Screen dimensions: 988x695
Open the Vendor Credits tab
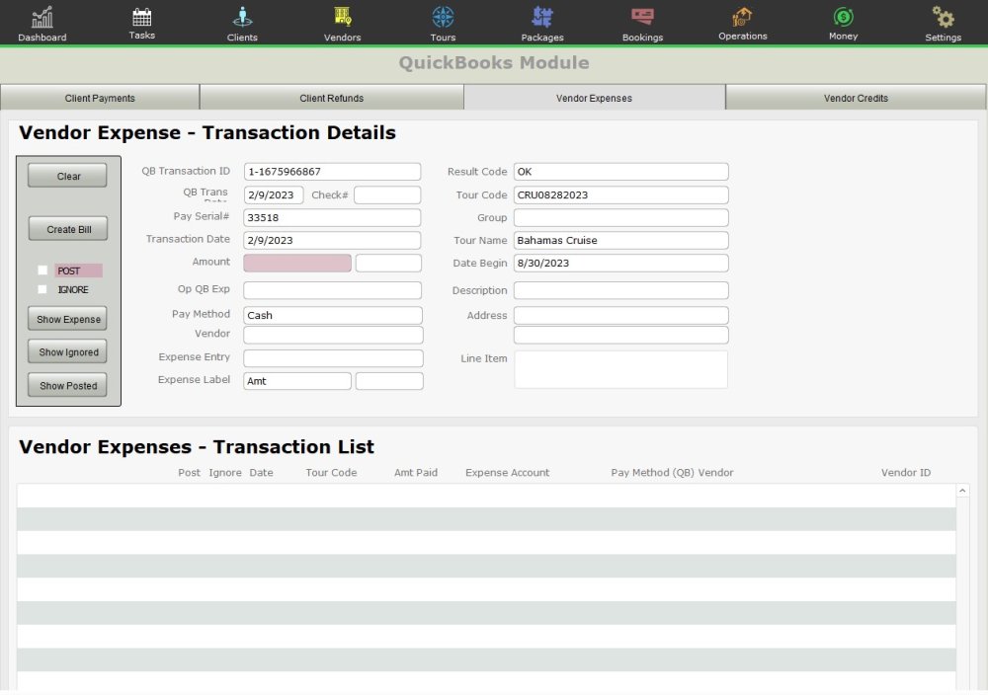click(x=857, y=98)
